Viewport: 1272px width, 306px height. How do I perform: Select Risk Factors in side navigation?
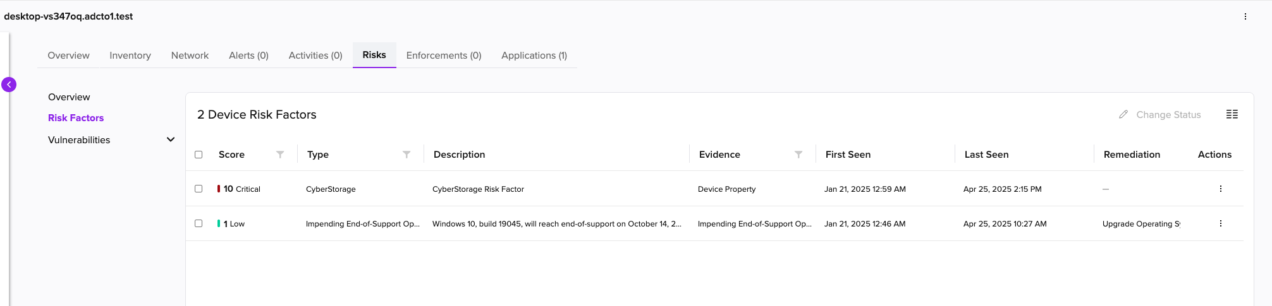click(76, 118)
